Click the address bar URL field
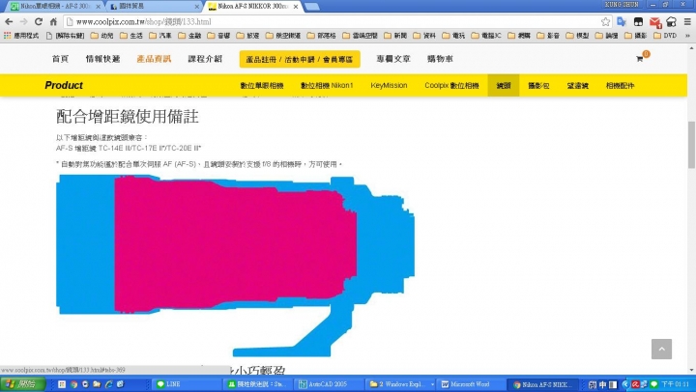Screen dimensions: 696x392 tap(333, 22)
